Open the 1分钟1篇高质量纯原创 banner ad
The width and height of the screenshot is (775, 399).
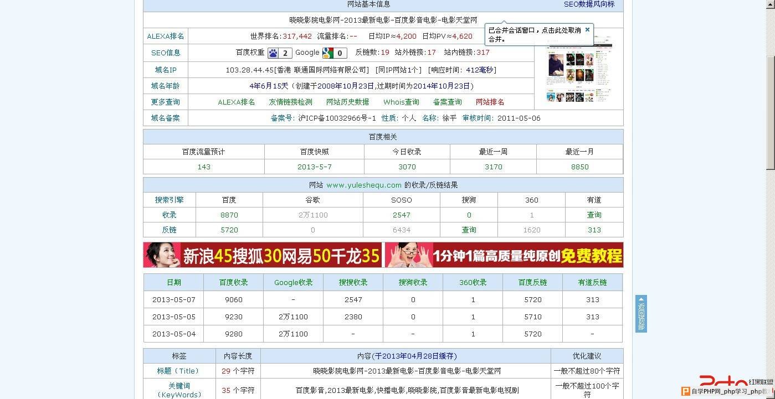(x=504, y=255)
